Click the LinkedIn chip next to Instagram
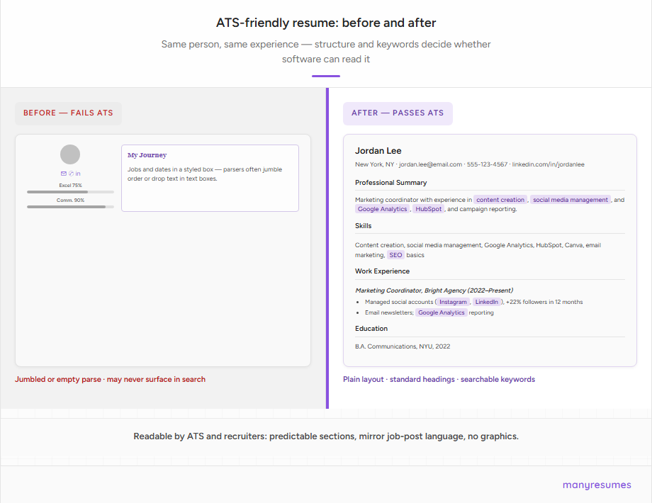The height and width of the screenshot is (503, 652). pyautogui.click(x=487, y=301)
